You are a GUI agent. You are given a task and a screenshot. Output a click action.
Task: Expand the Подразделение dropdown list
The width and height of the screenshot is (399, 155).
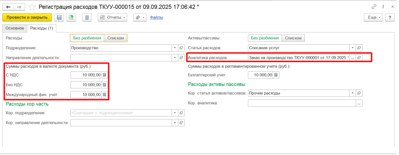pyautogui.click(x=175, y=48)
